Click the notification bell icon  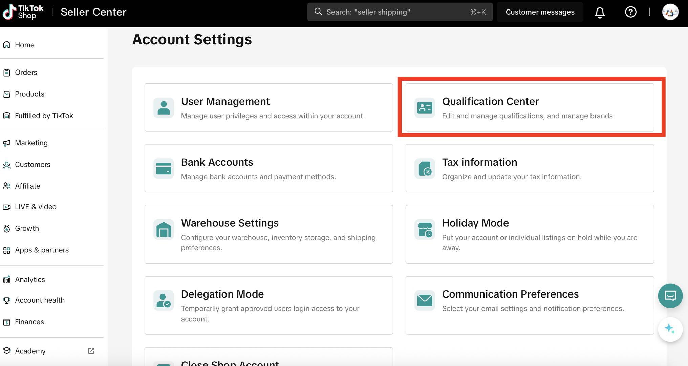600,13
